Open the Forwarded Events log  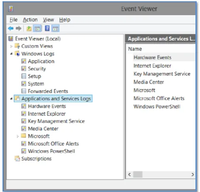click(x=48, y=91)
